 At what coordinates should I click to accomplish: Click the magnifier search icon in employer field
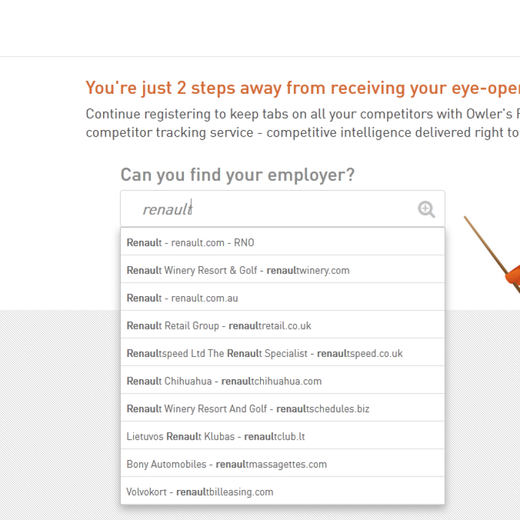pos(426,209)
